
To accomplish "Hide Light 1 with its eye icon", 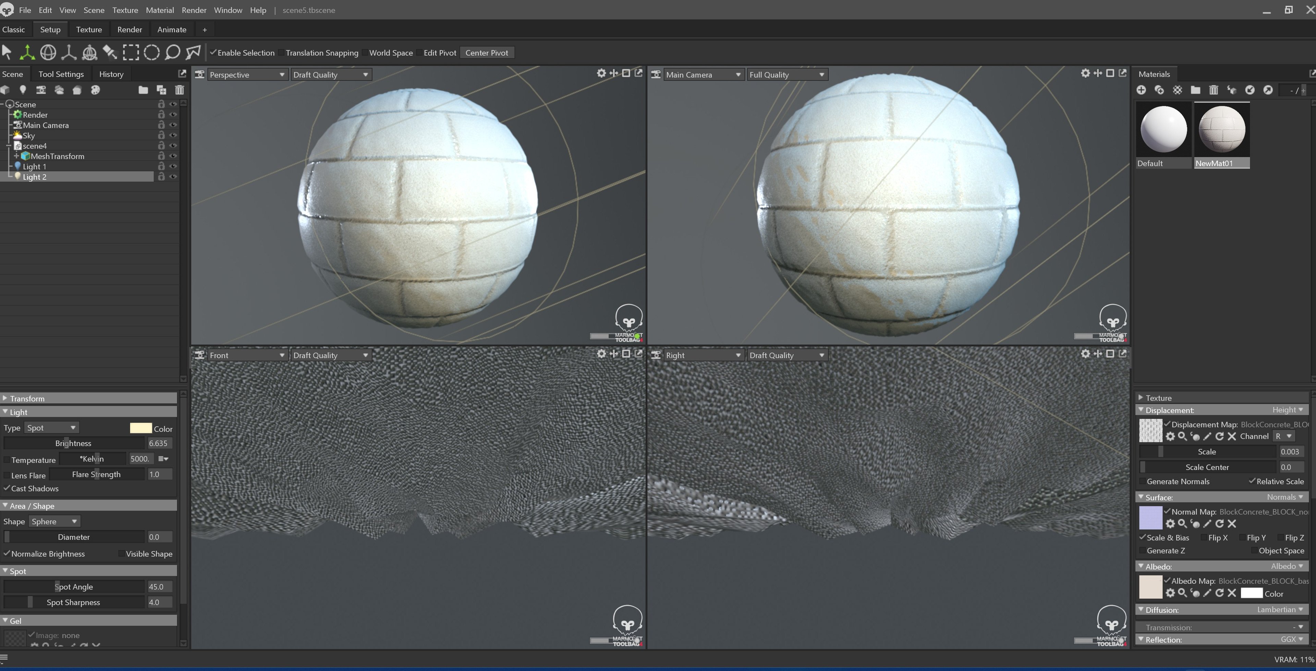I will 173,166.
